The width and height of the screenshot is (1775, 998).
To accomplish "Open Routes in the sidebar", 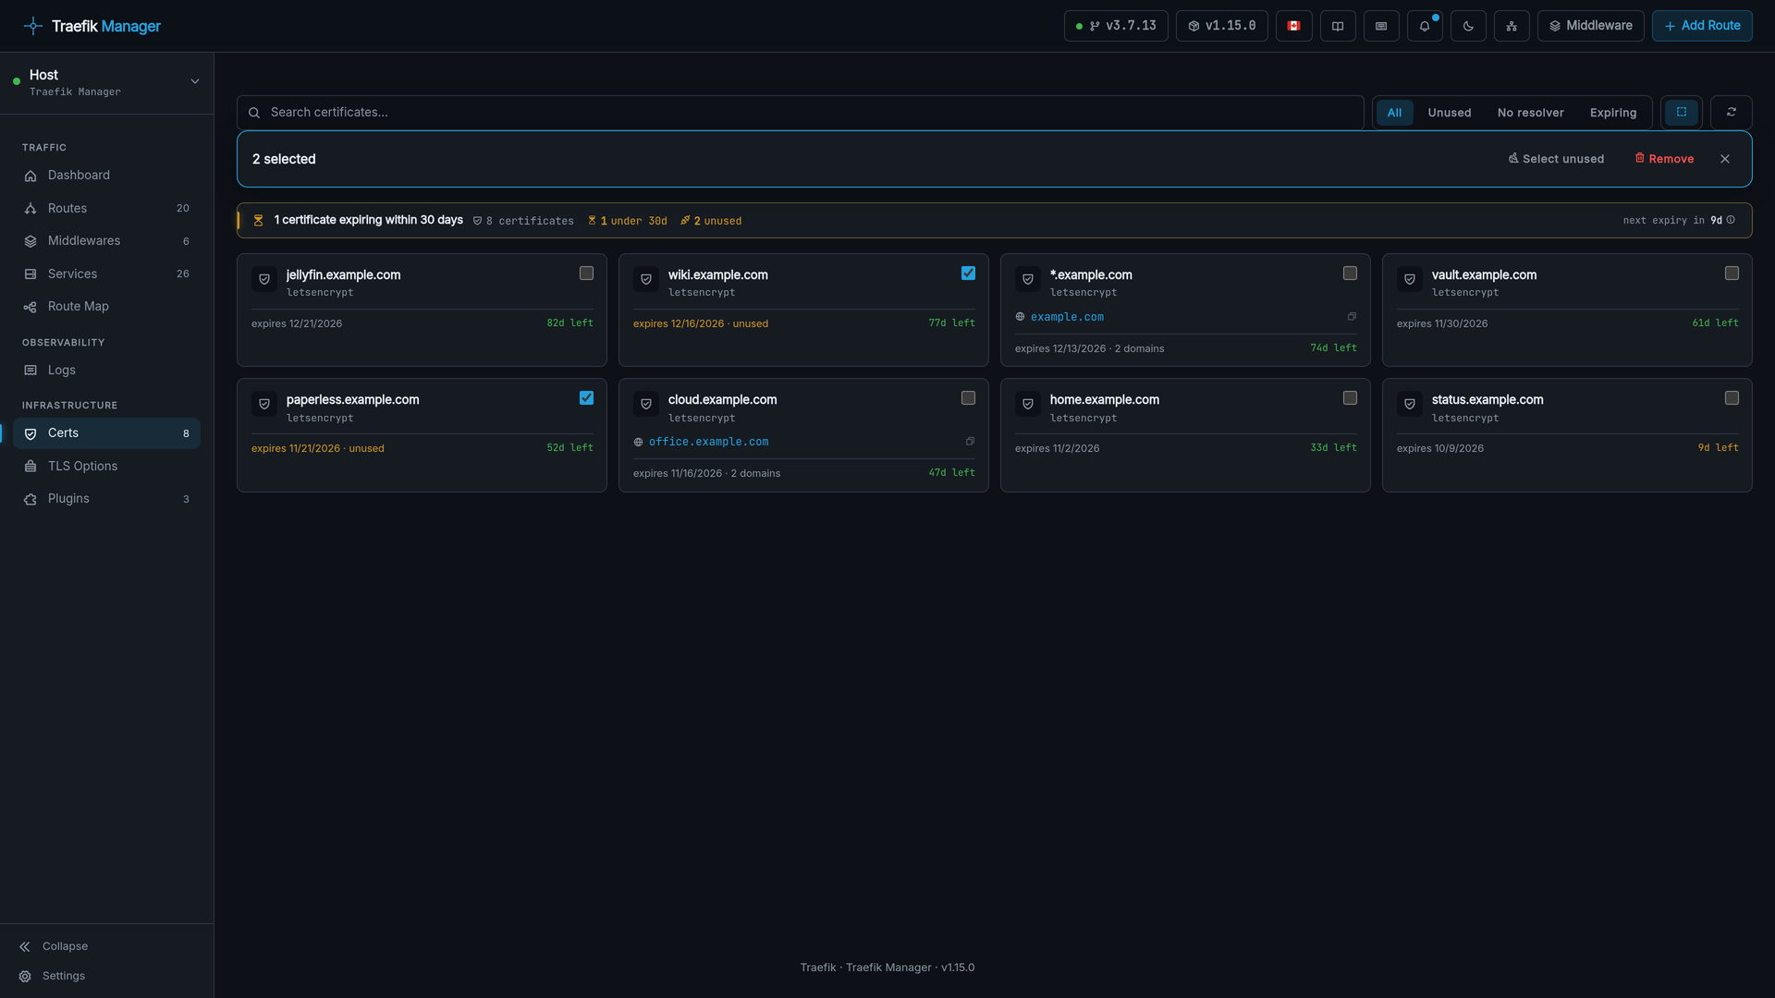I will [106, 209].
